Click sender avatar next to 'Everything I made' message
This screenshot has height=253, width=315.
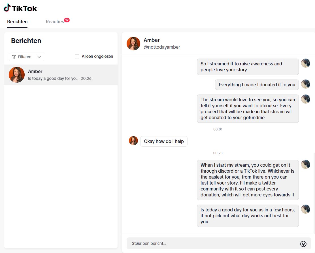306,84
